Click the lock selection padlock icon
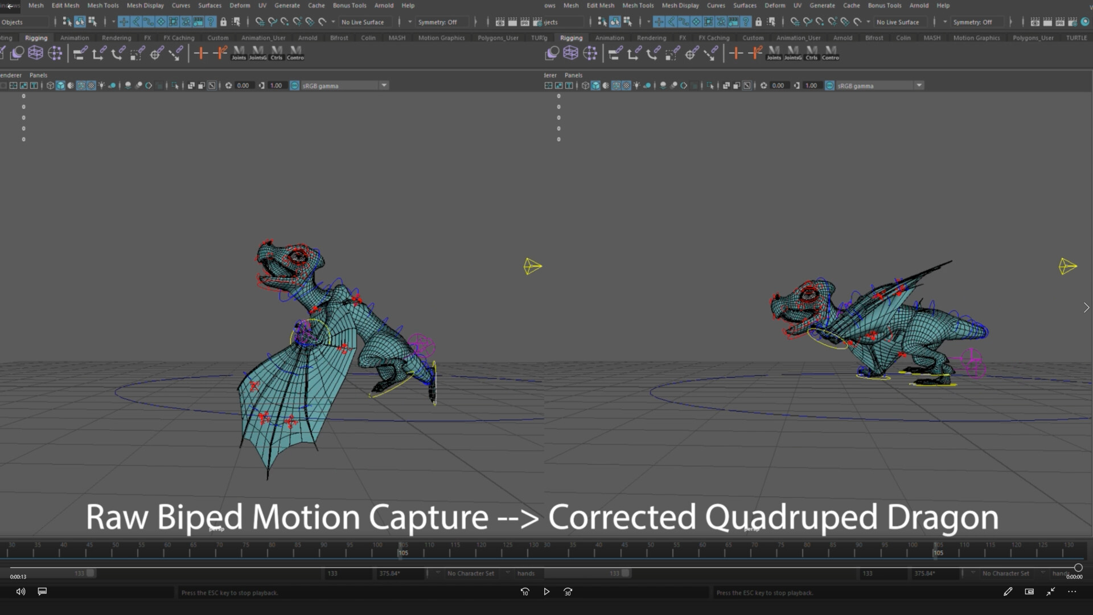This screenshot has height=615, width=1093. pyautogui.click(x=224, y=22)
